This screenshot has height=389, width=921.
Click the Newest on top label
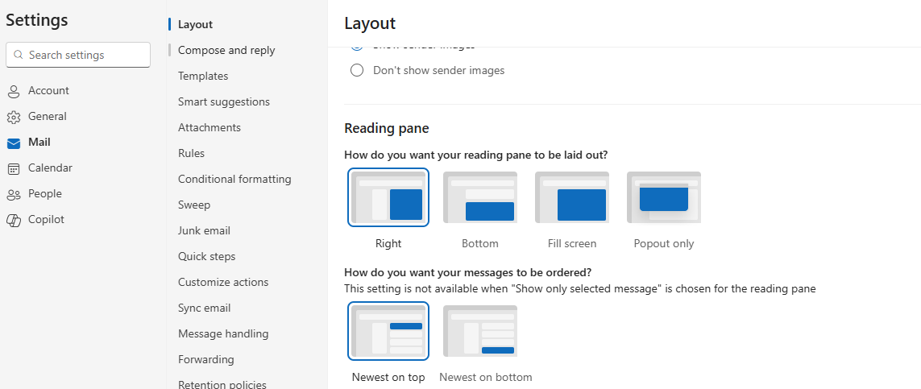pyautogui.click(x=388, y=377)
